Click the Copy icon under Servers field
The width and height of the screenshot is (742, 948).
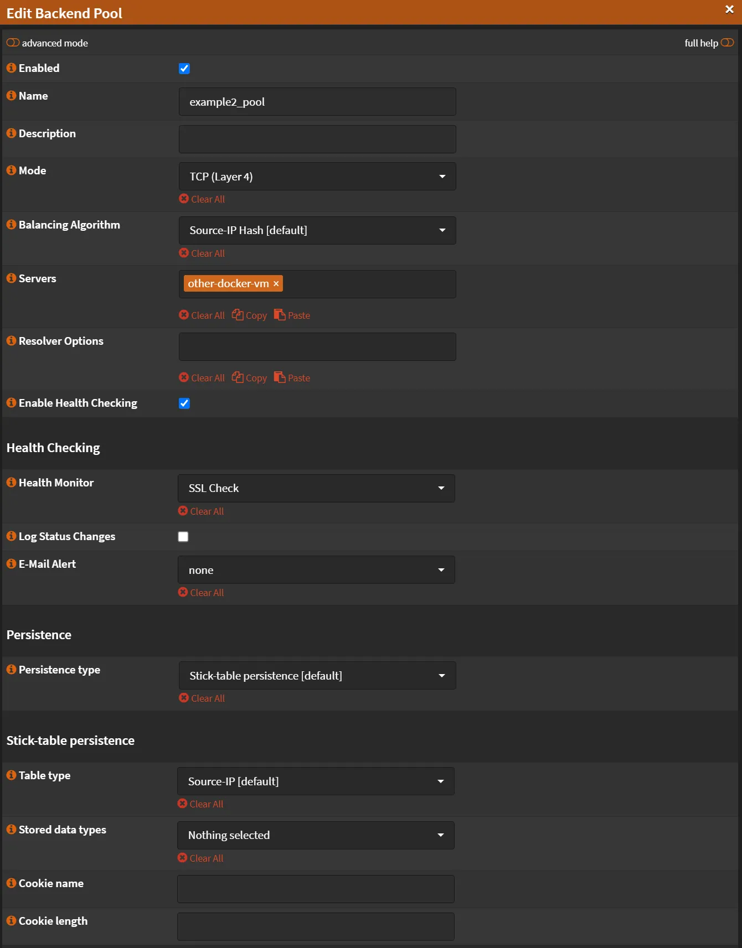pyautogui.click(x=238, y=315)
